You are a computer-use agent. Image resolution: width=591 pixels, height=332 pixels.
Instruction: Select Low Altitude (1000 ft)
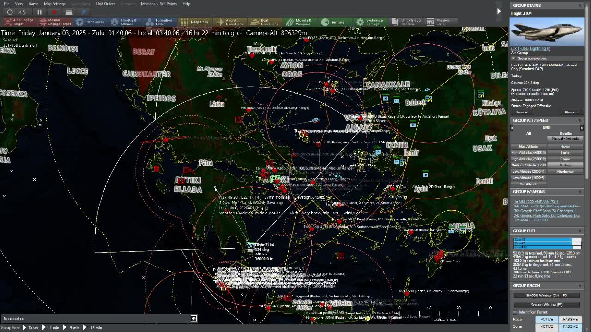coord(529,178)
